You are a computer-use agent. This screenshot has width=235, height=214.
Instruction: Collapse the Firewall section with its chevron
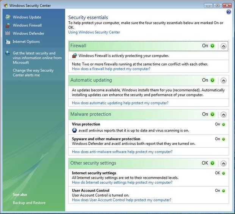223,46
